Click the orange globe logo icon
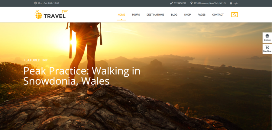This screenshot has width=272, height=130. pyautogui.click(x=39, y=15)
